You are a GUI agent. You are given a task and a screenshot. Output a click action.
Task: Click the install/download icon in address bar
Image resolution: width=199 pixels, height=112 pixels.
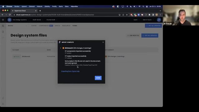tap(119, 15)
